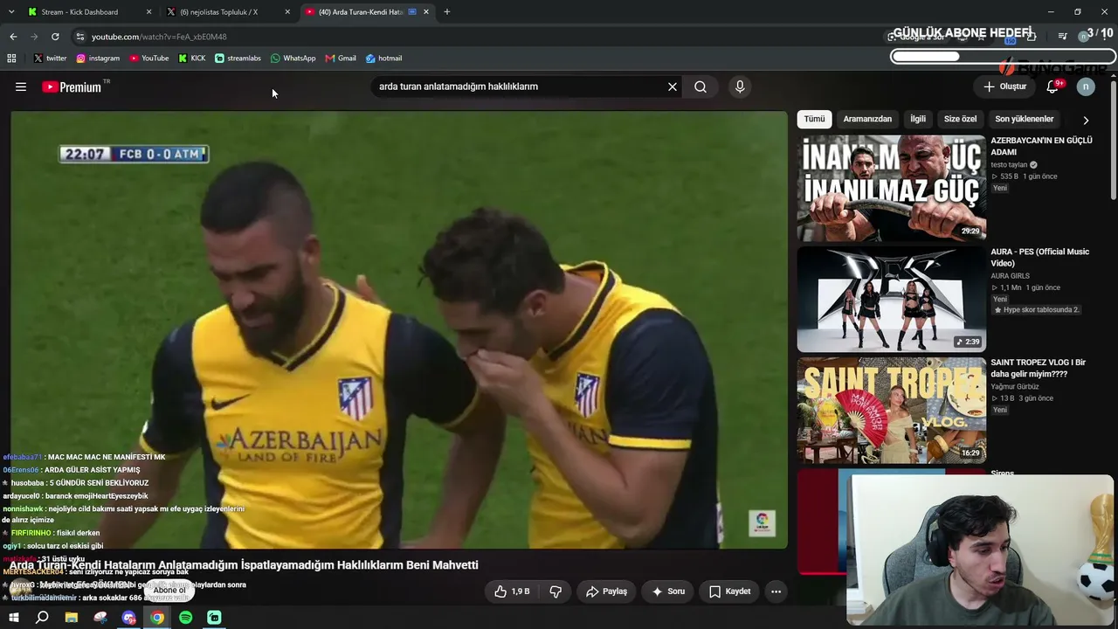Open Spotify from the taskbar

tap(186, 618)
